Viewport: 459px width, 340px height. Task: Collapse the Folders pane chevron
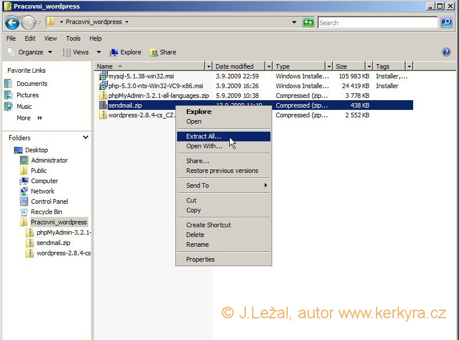[86, 137]
